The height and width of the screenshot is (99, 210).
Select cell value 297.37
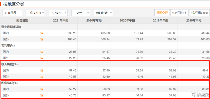click(x=172, y=39)
